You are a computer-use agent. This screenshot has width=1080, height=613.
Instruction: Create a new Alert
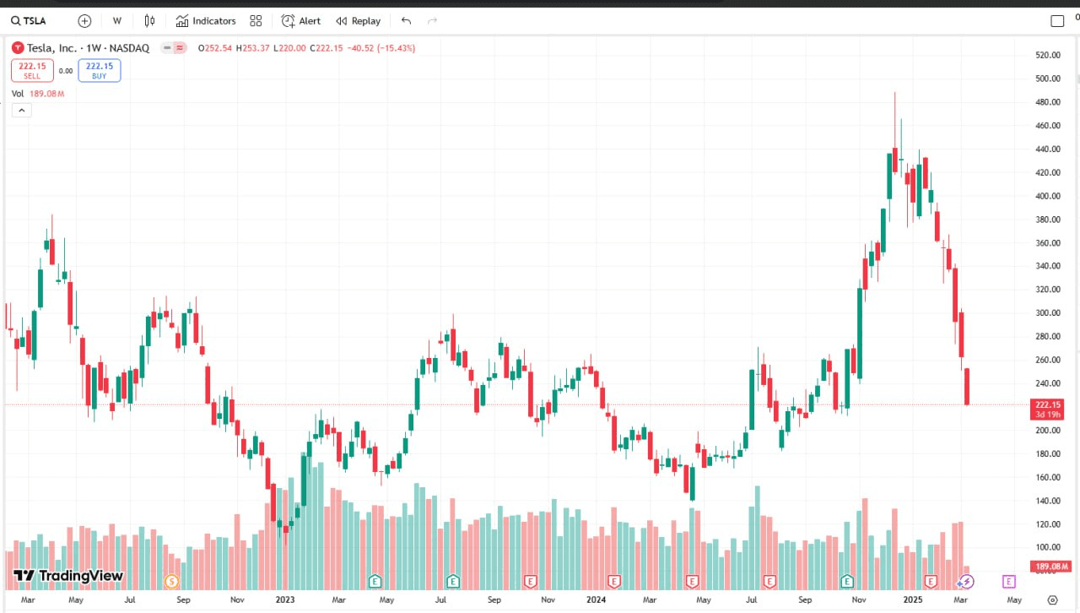[301, 20]
